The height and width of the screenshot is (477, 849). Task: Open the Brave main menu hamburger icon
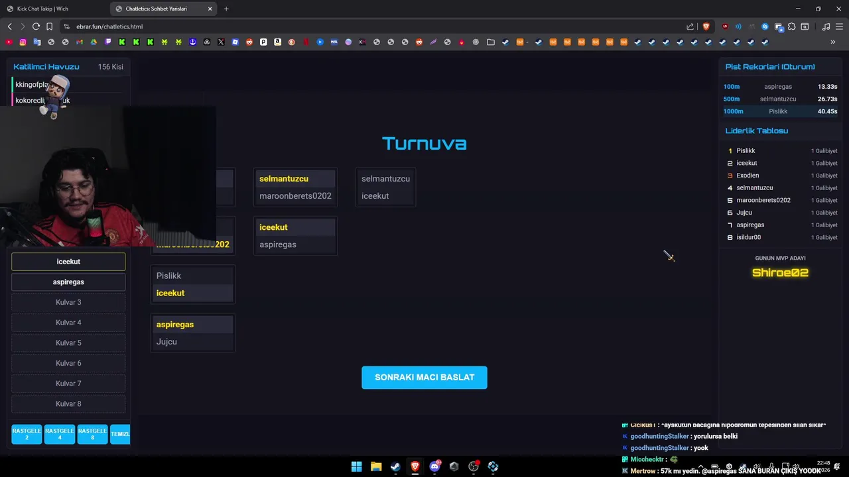click(x=839, y=26)
